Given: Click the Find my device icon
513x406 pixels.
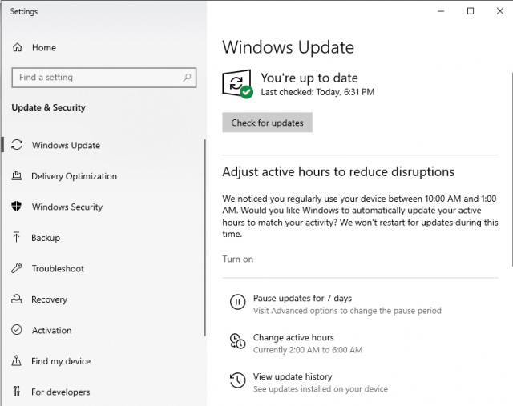Looking at the screenshot, I should 16,361.
